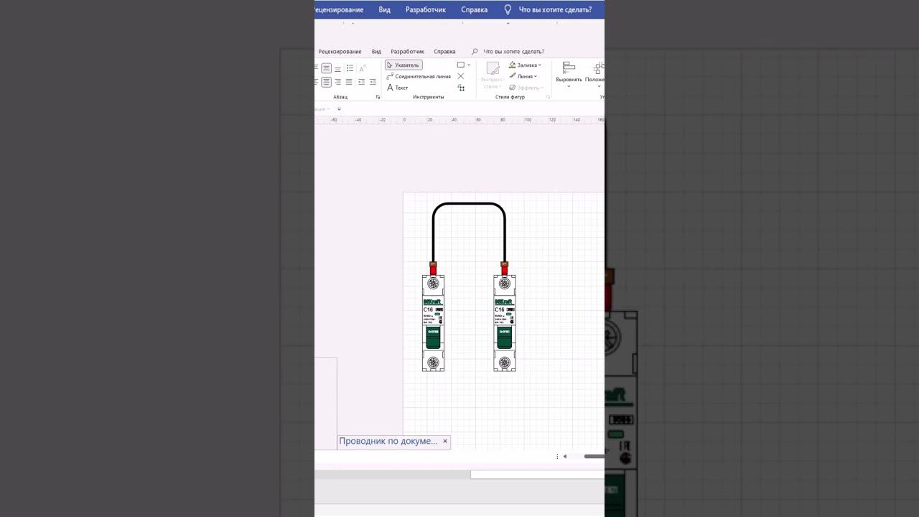Viewport: 919px width, 517px height.
Task: Open the Экспресс-стили gallery
Action: 493,75
